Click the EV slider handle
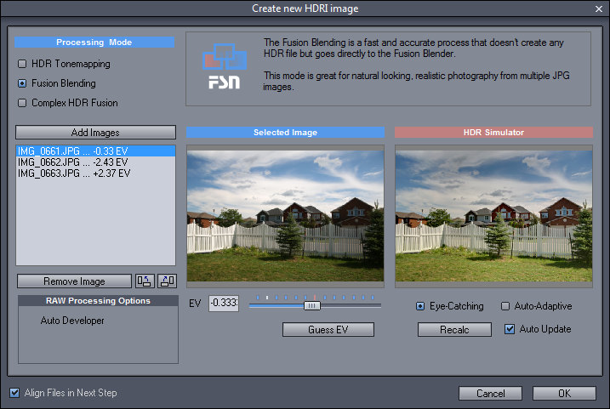 point(312,306)
